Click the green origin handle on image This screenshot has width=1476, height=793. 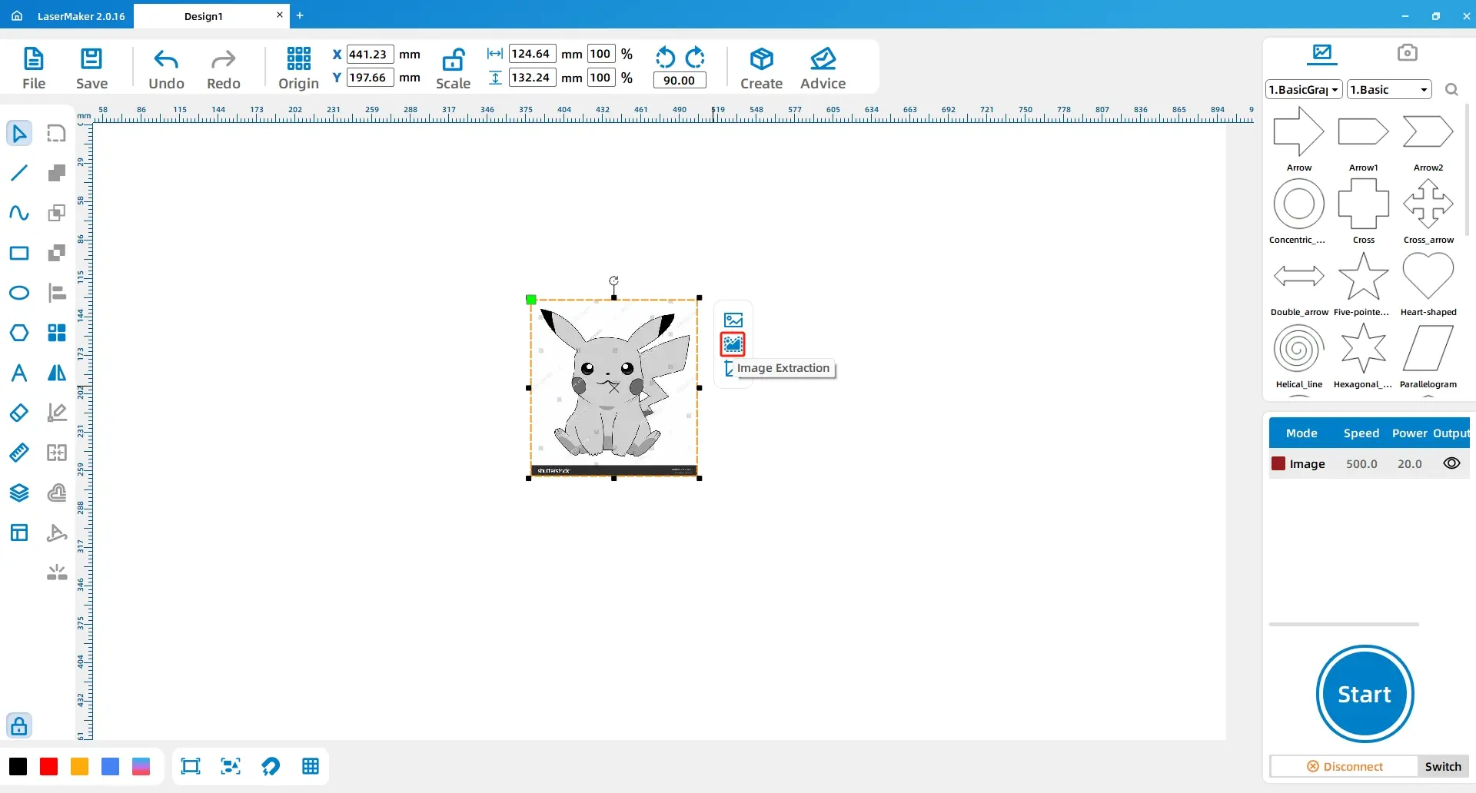pyautogui.click(x=531, y=300)
